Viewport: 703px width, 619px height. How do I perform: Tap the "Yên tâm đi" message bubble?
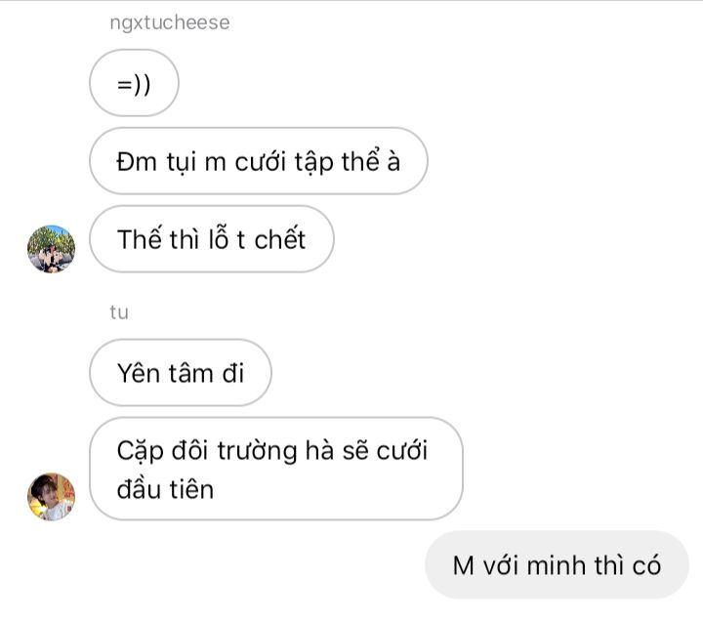click(x=180, y=372)
